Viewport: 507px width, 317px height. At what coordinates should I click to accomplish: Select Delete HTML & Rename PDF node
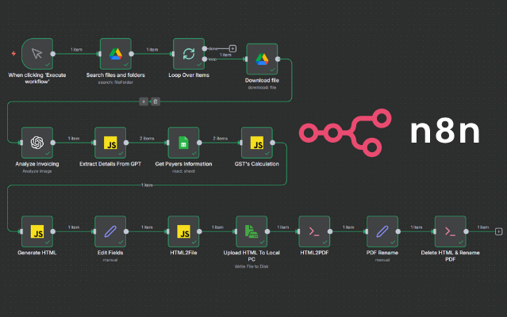click(450, 231)
